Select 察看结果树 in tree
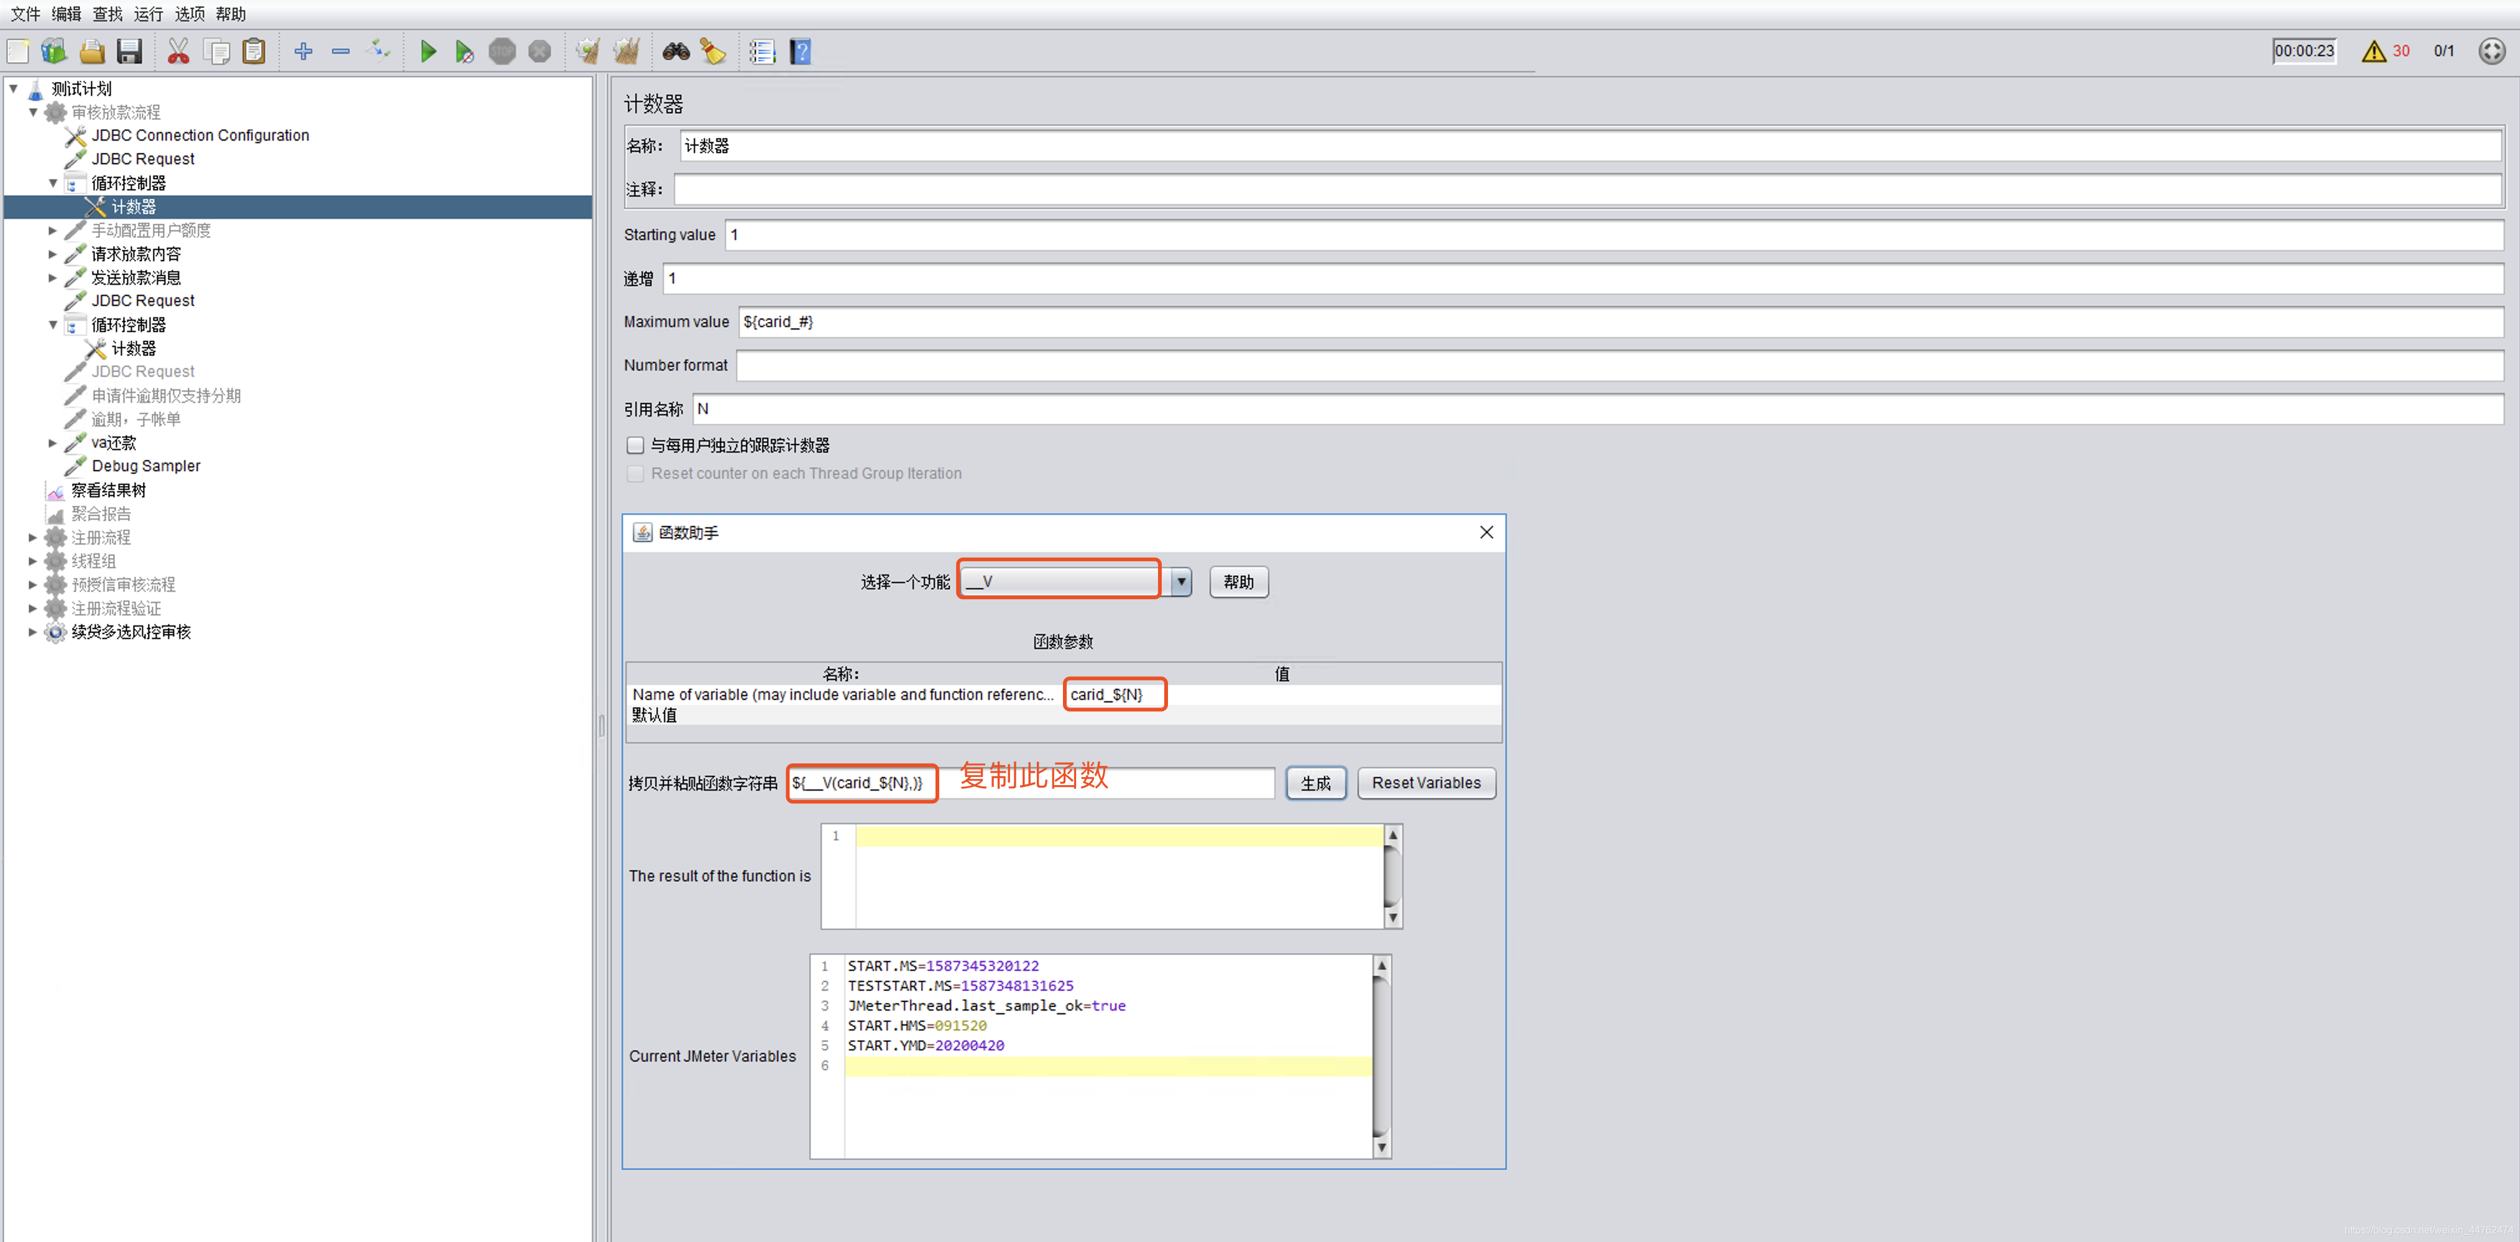Image resolution: width=2520 pixels, height=1242 pixels. click(109, 490)
